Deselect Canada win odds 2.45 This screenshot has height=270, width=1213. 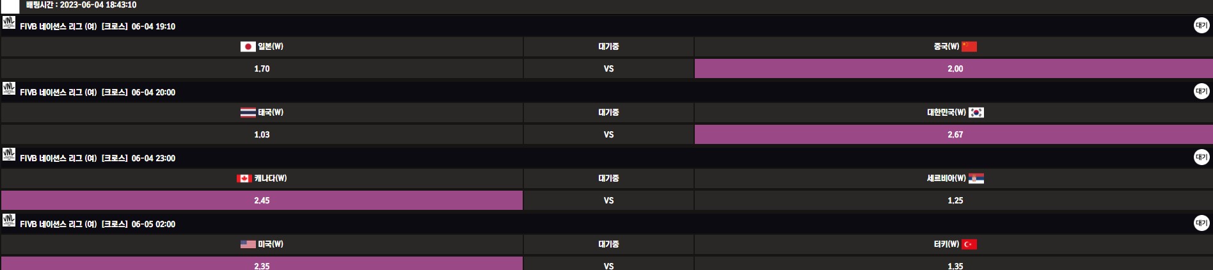(262, 200)
